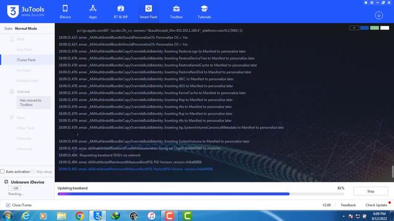Click the Normal Mode state label
Viewport: 394px width, 221px height.
pos(26,29)
